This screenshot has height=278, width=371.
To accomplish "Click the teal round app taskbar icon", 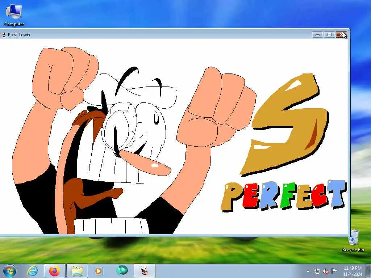I will pyautogui.click(x=122, y=270).
